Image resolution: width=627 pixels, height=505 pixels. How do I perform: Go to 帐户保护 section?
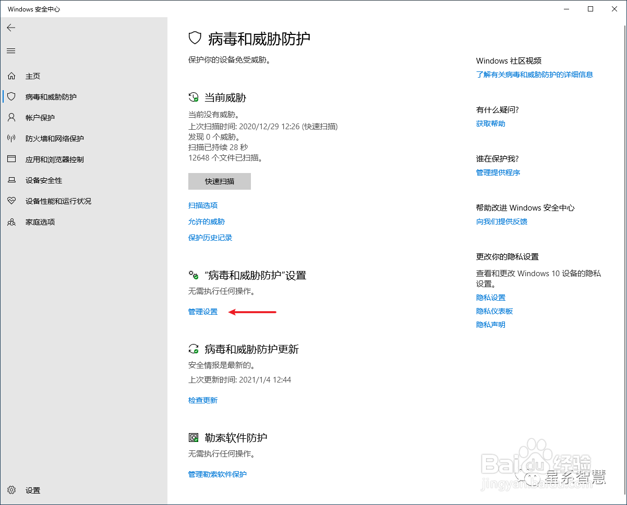tap(40, 118)
